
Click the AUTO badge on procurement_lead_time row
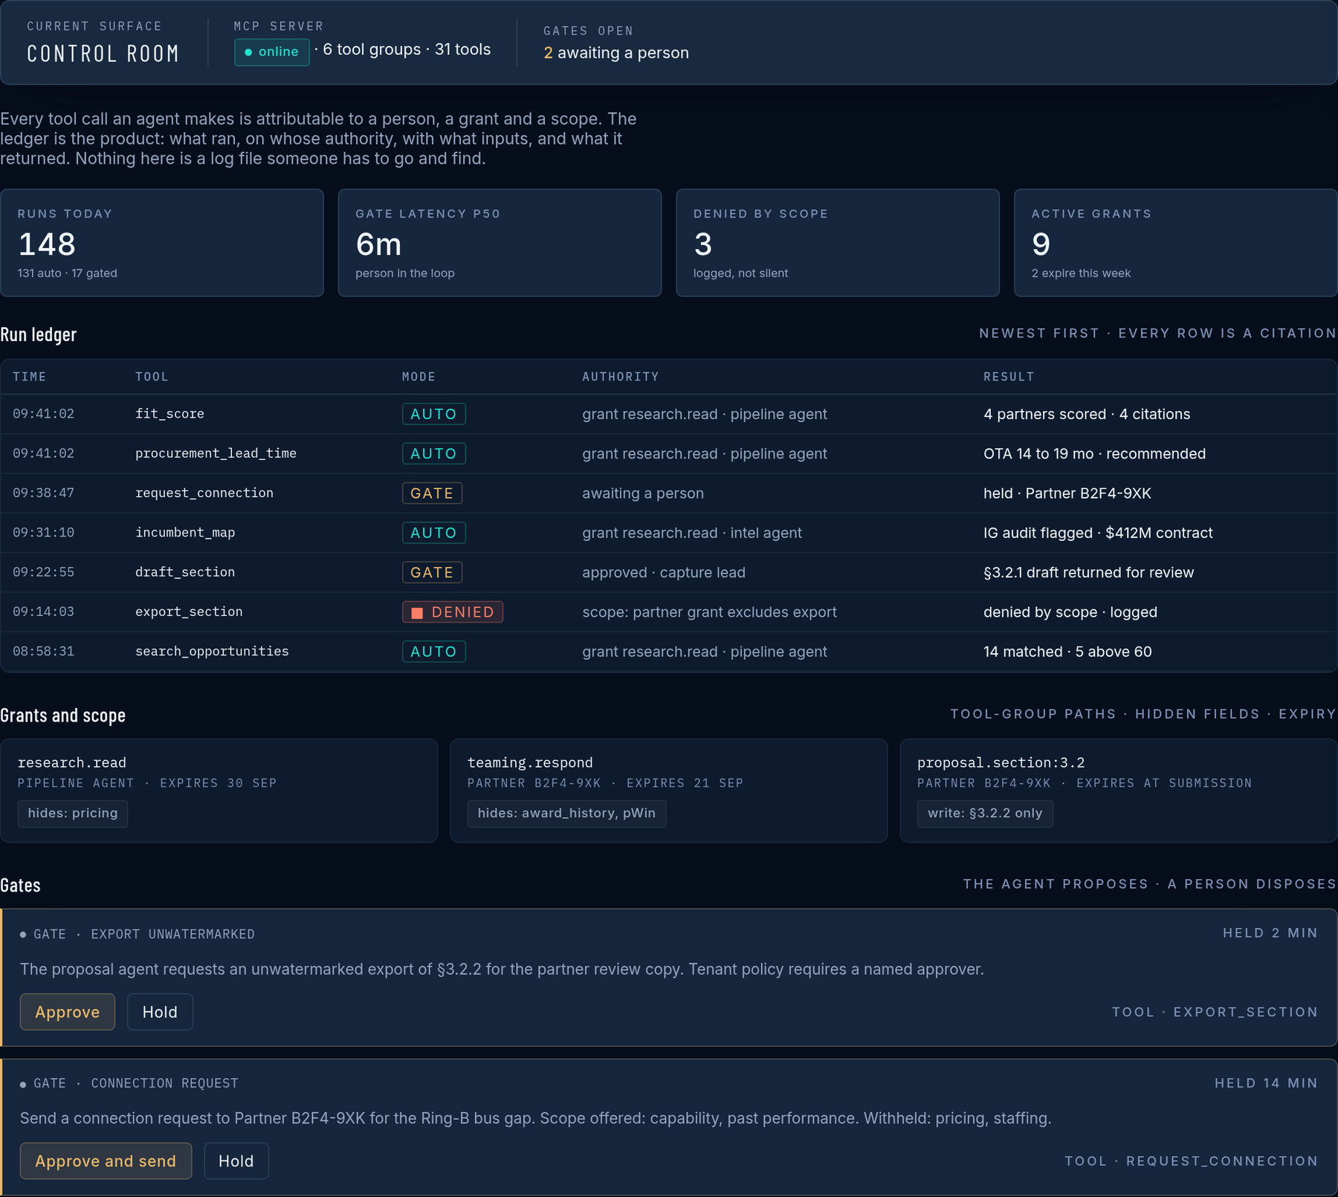434,453
